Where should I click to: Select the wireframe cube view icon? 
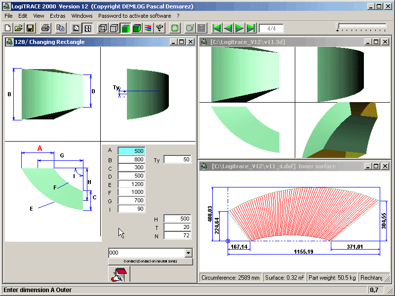pyautogui.click(x=103, y=28)
